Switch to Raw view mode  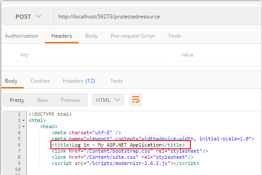click(43, 100)
